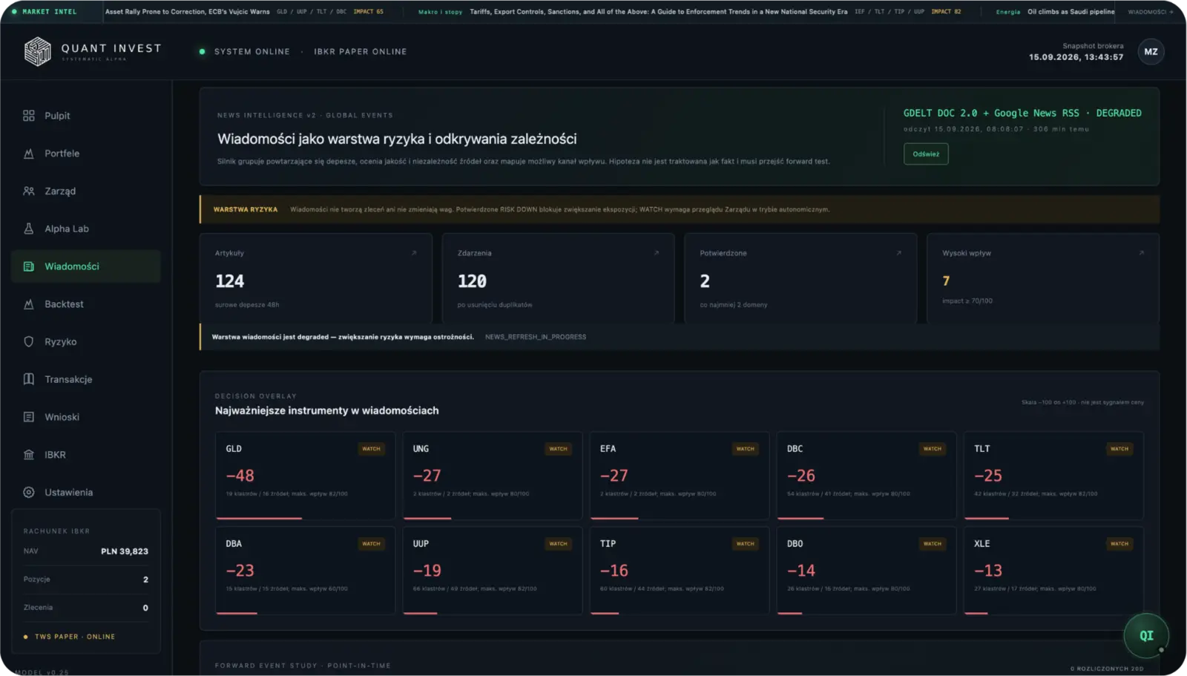The height and width of the screenshot is (676, 1187).
Task: Click the Tariffs, Export Controls ticker headline
Action: coord(659,12)
